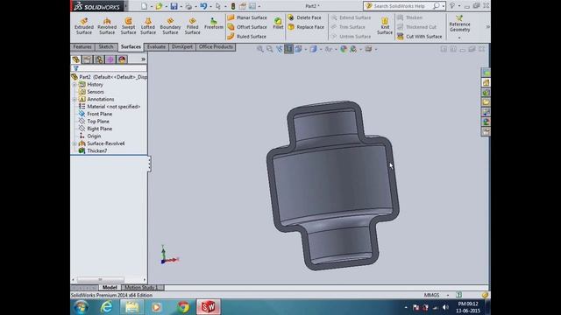Select the Knit Surface tool
The image size is (561, 315).
pyautogui.click(x=385, y=26)
